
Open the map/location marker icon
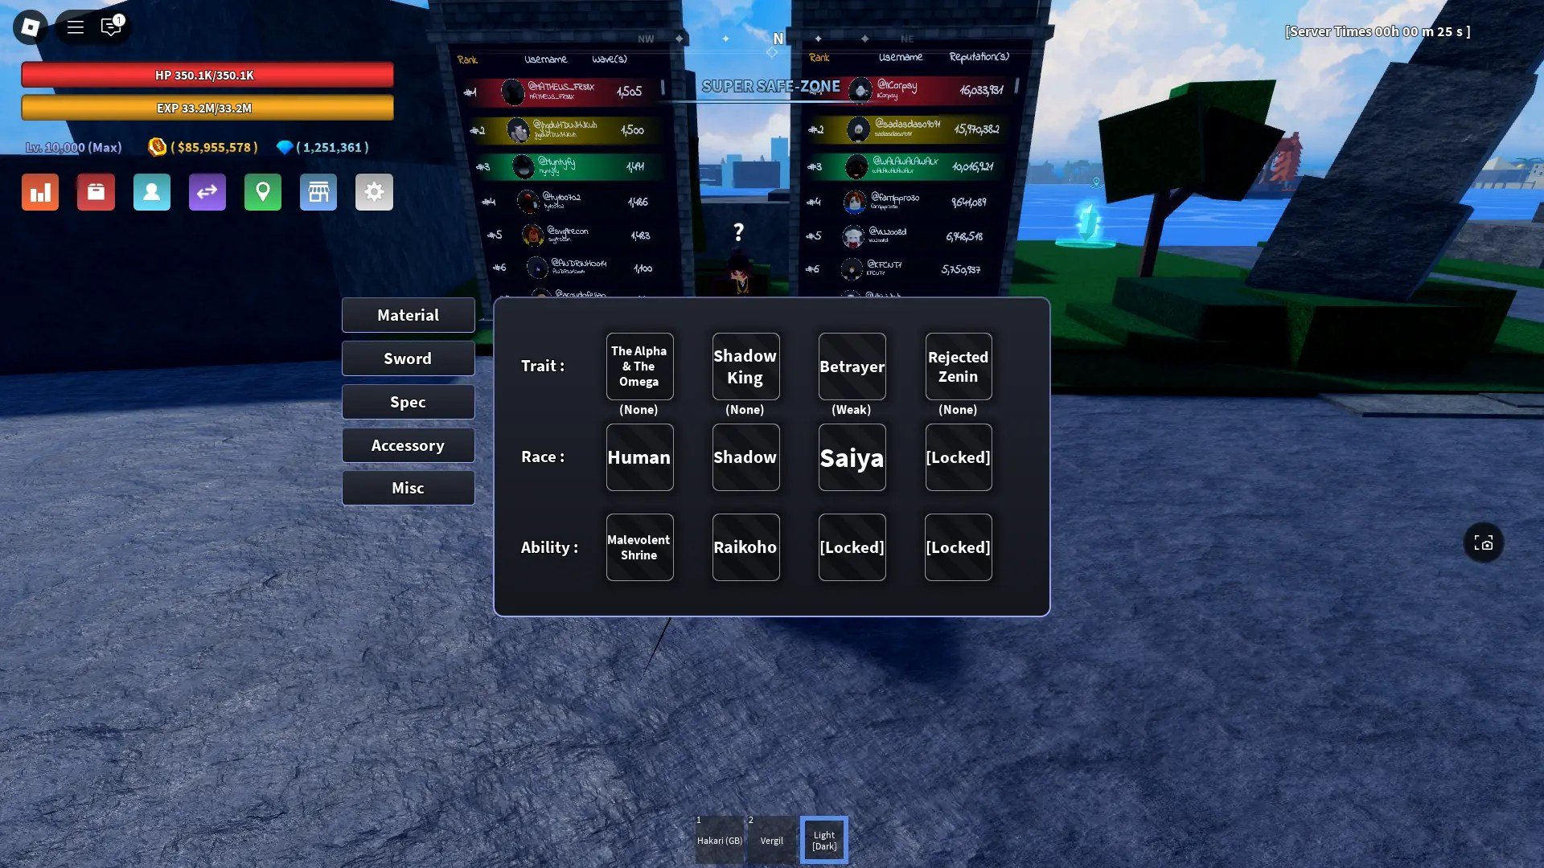pos(262,192)
